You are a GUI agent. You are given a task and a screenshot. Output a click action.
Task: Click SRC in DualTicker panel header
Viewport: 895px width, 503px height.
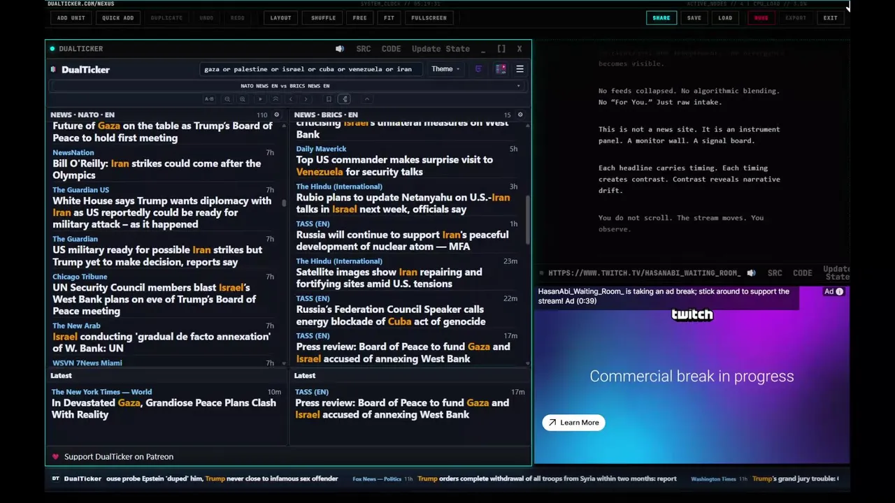364,49
